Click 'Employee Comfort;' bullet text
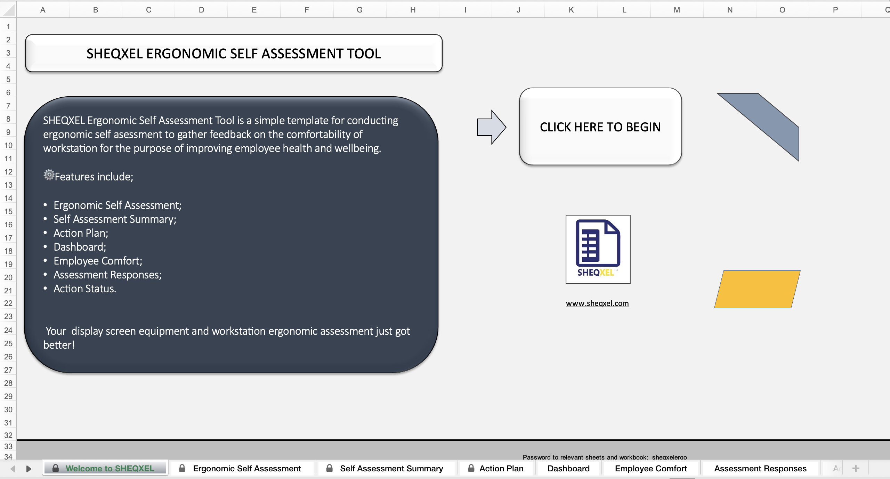 point(98,261)
